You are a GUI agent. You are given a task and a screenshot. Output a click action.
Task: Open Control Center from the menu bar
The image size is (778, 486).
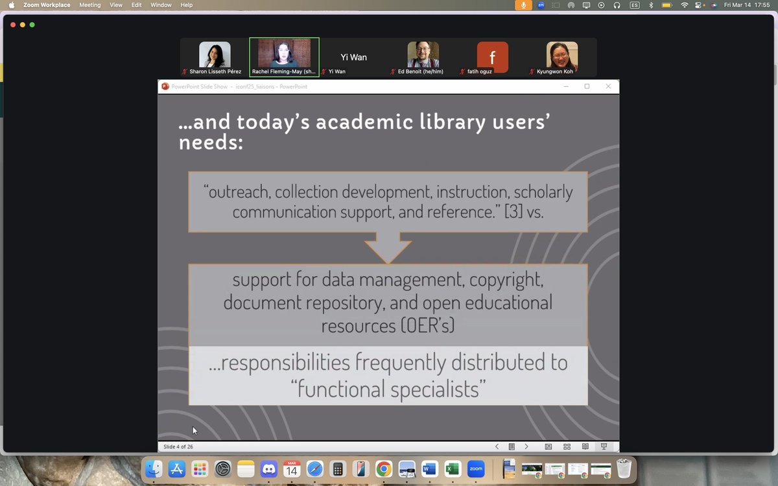click(x=700, y=5)
